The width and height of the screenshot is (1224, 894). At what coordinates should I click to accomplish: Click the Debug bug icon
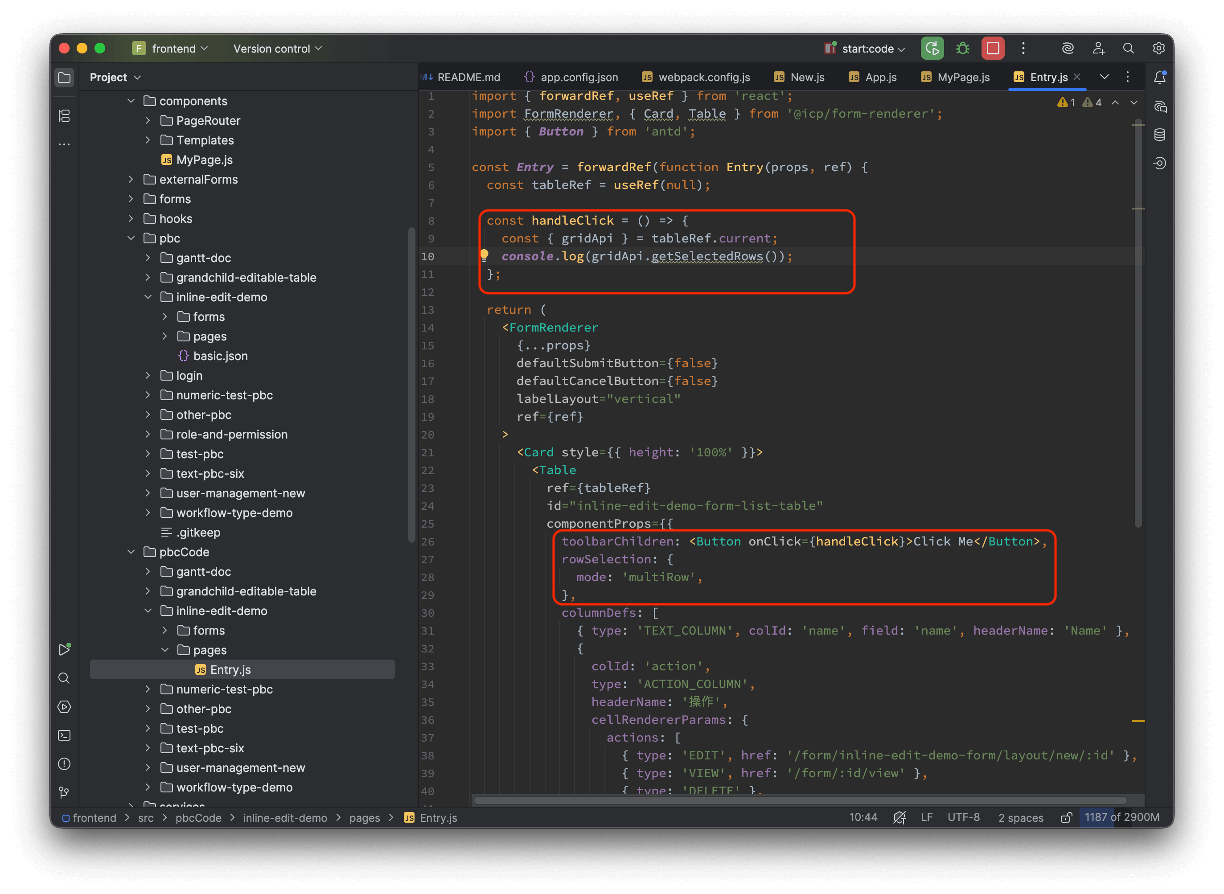[962, 48]
